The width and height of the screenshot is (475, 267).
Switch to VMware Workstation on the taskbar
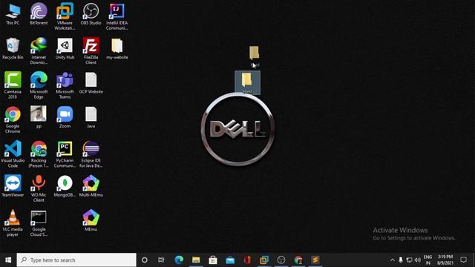pyautogui.click(x=264, y=260)
